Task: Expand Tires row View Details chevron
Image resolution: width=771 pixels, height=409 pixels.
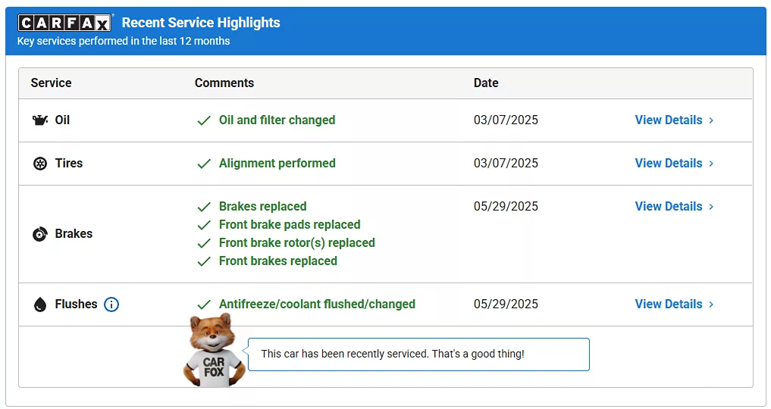Action: (x=711, y=164)
